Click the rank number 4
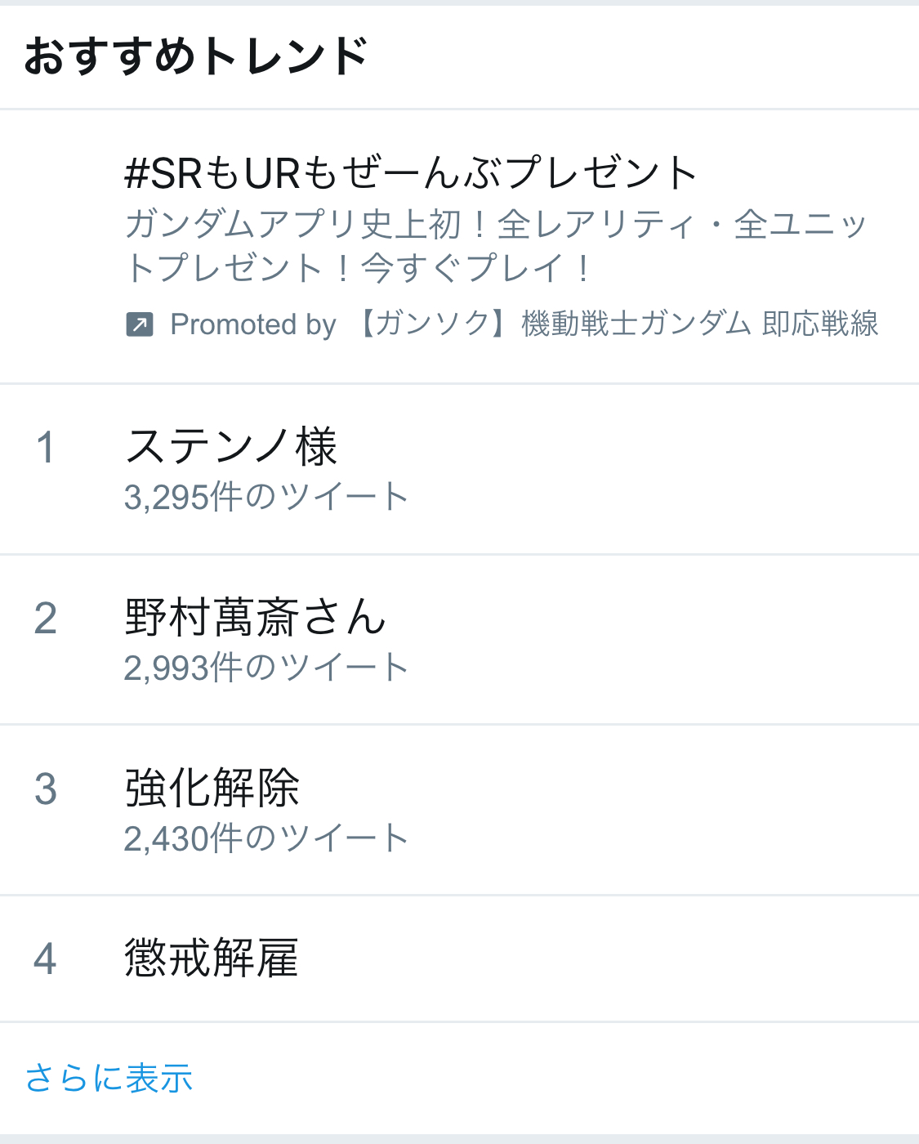 [46, 959]
